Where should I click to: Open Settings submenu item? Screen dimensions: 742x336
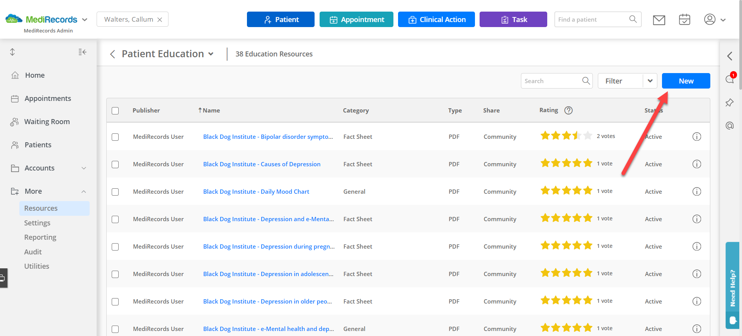point(37,223)
